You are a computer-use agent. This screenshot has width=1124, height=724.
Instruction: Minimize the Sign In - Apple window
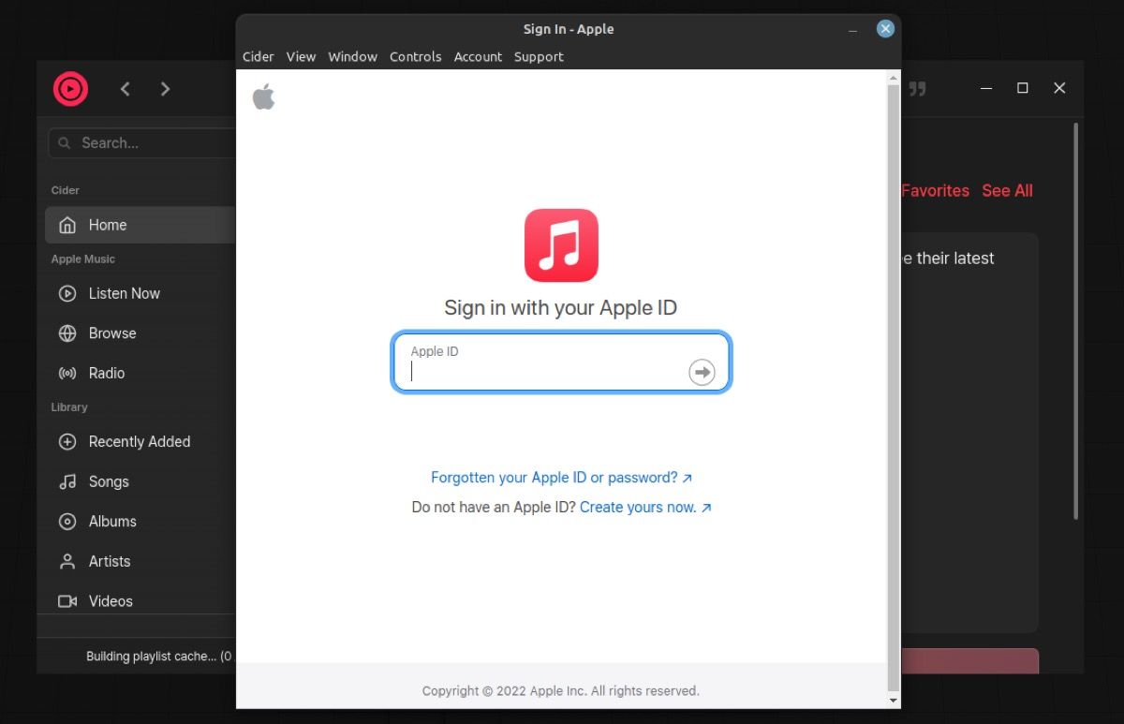[852, 30]
